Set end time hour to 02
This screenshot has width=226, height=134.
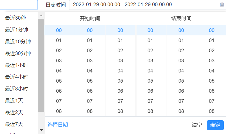pos(150,51)
